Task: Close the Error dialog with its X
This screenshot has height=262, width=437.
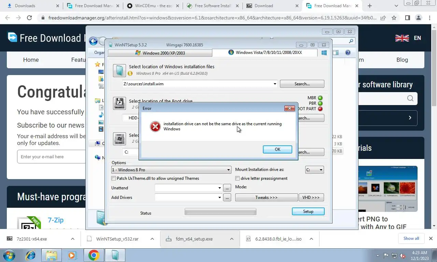Action: point(290,108)
